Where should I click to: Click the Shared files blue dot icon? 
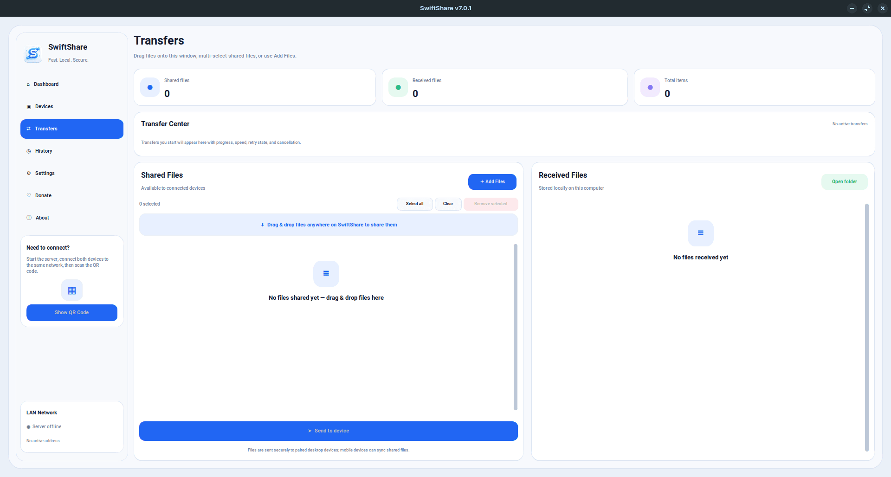(150, 87)
